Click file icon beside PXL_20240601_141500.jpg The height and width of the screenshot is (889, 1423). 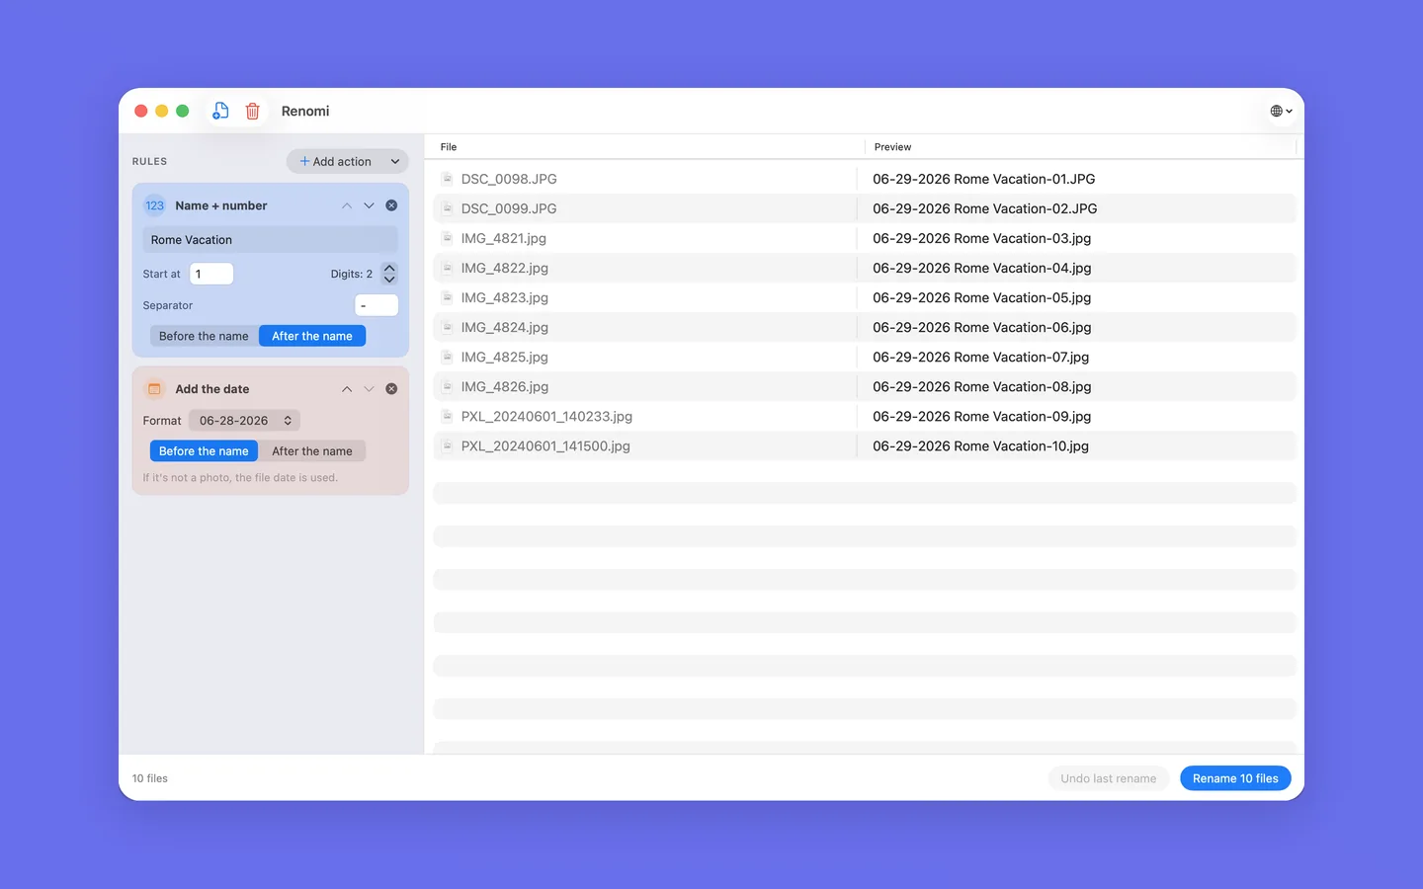coord(447,445)
